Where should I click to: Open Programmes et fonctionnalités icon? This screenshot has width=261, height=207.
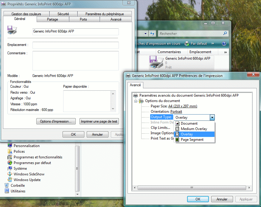10,157
